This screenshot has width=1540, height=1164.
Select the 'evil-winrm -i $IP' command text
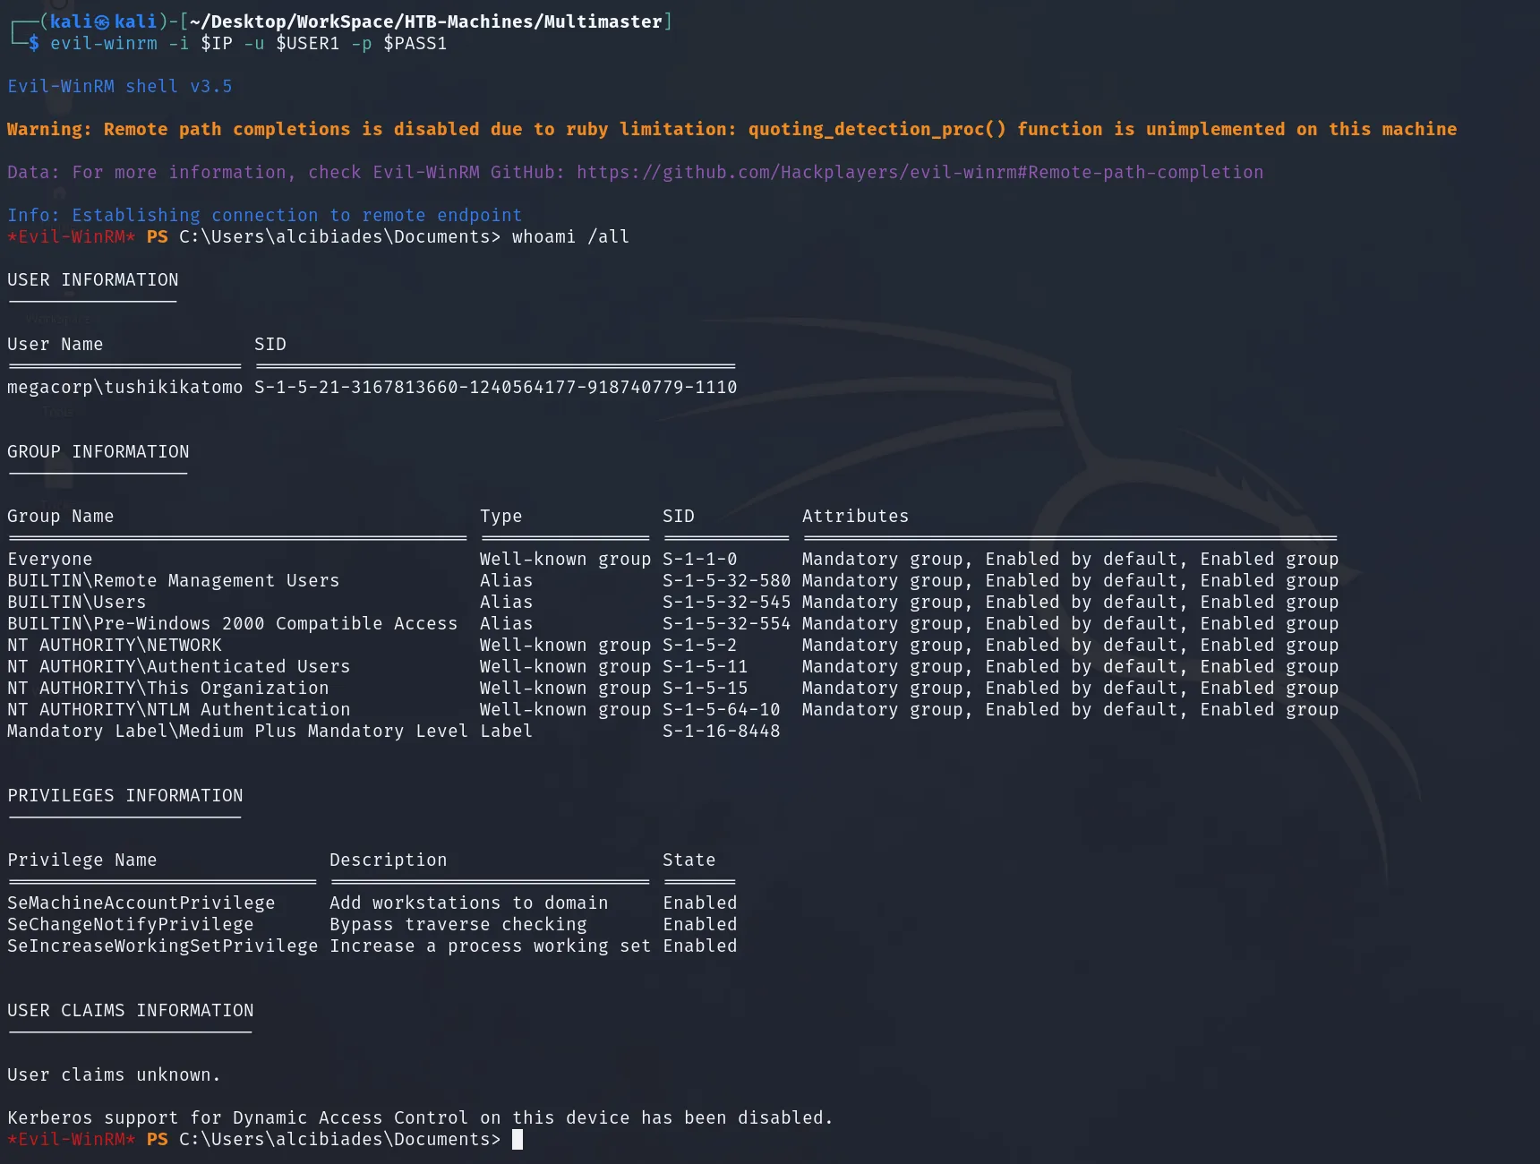[141, 43]
